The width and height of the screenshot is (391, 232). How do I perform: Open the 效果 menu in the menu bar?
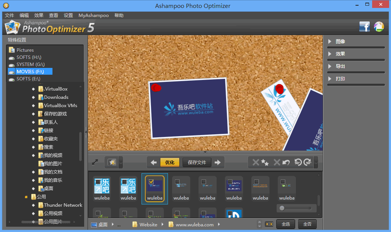38,15
